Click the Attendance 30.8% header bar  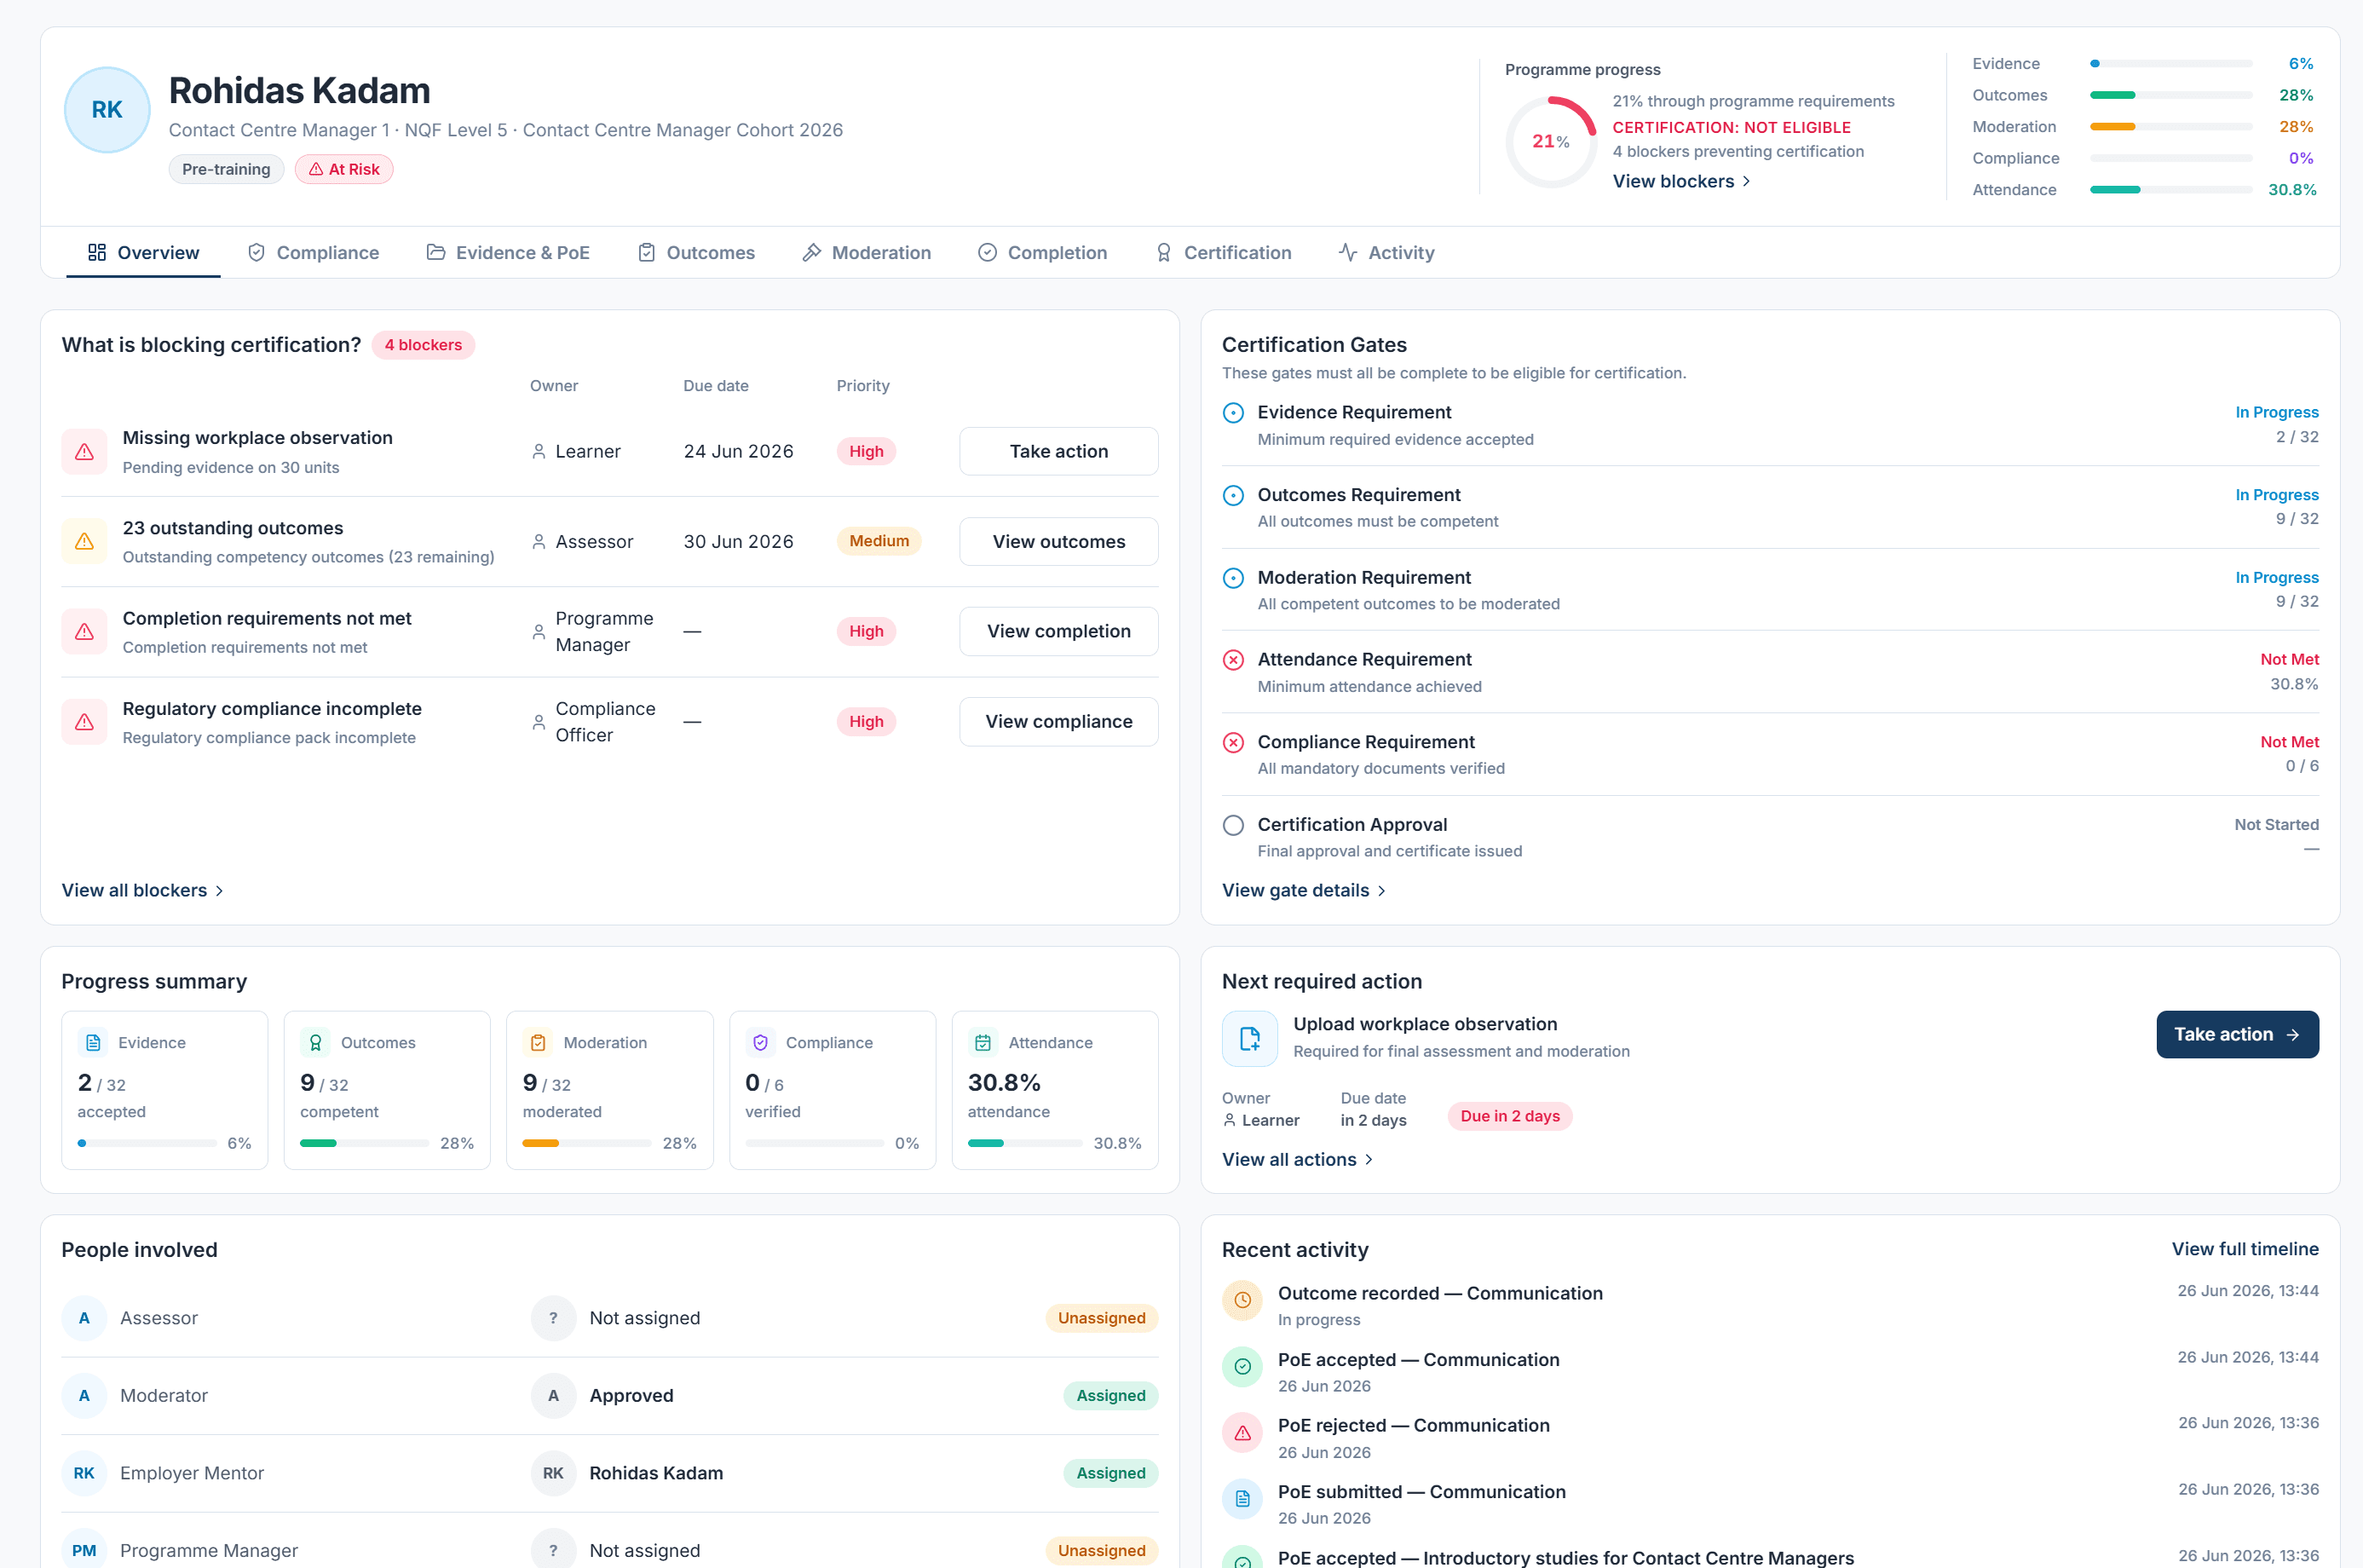tap(2170, 189)
